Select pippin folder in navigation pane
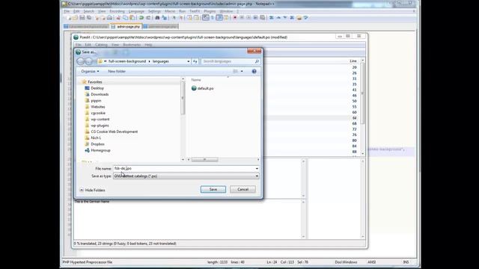This screenshot has height=269, width=479. tap(93, 100)
